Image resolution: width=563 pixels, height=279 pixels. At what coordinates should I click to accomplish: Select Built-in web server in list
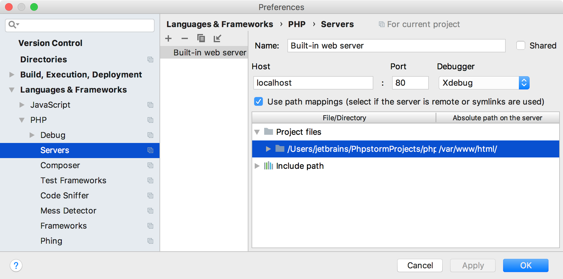click(210, 53)
